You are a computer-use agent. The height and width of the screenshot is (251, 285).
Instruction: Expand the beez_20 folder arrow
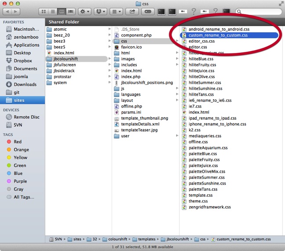(x=110, y=35)
